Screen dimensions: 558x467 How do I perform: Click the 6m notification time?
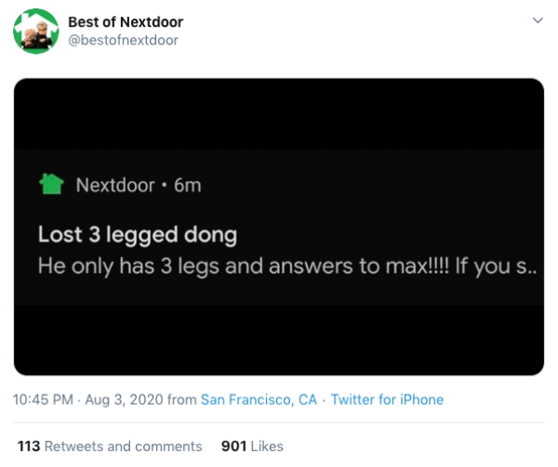click(187, 185)
